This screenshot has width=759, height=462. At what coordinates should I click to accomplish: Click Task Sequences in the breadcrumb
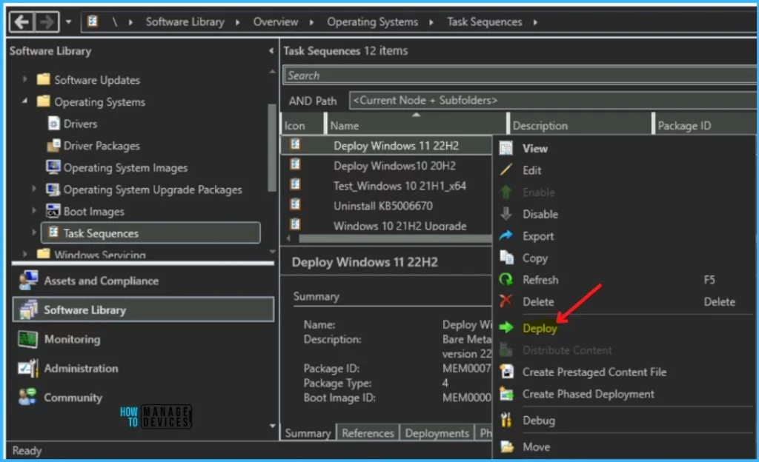click(x=485, y=21)
